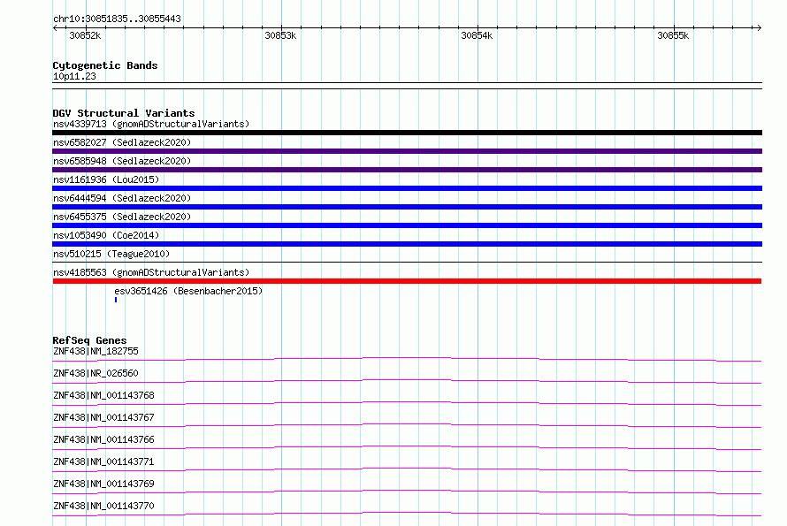Viewport: 787px width, 526px height.
Task: Open transcript ZNF438|NR_026560
Action: click(96, 373)
